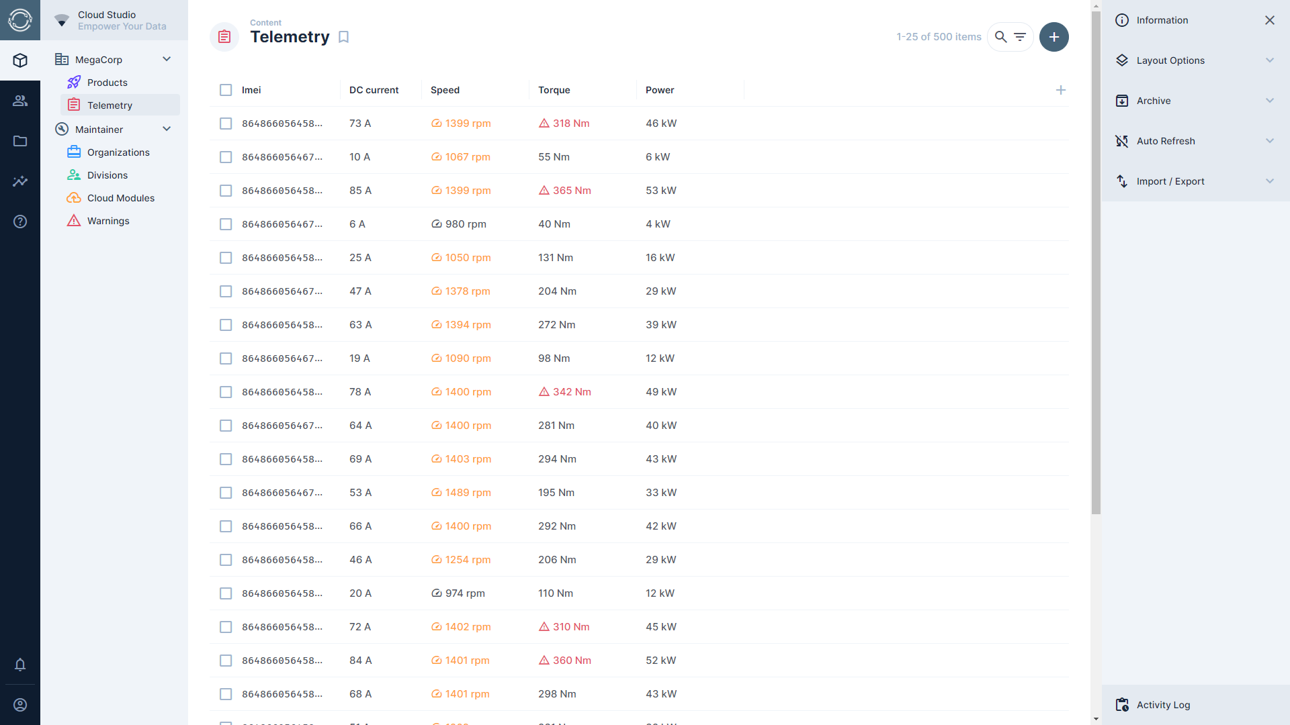Check the row with 73 A current
This screenshot has width=1290, height=725.
[226, 124]
